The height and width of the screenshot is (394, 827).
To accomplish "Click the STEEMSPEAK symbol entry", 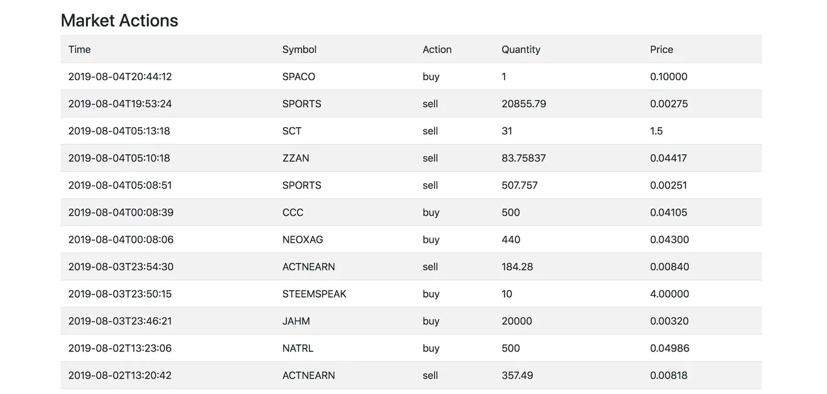I will pos(314,294).
